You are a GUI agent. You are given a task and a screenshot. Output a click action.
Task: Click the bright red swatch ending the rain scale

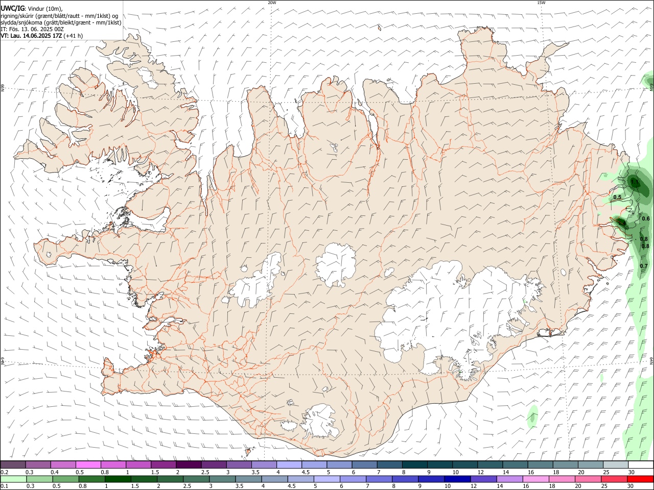coord(641,479)
